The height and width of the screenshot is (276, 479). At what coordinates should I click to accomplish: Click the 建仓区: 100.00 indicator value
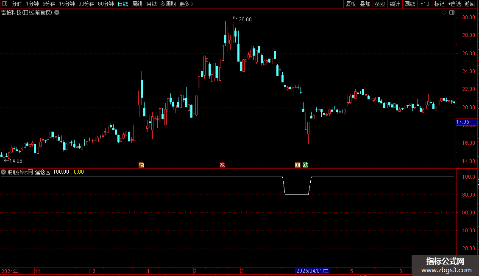point(52,172)
